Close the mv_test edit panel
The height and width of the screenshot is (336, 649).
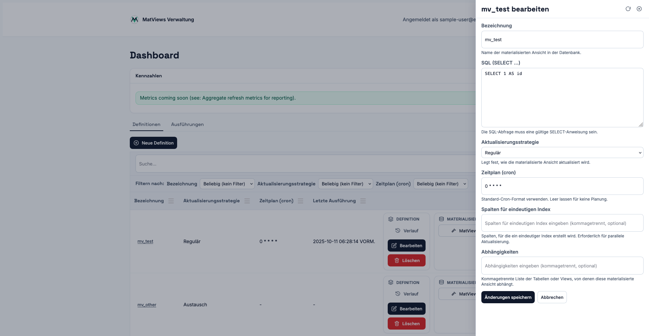639,9
